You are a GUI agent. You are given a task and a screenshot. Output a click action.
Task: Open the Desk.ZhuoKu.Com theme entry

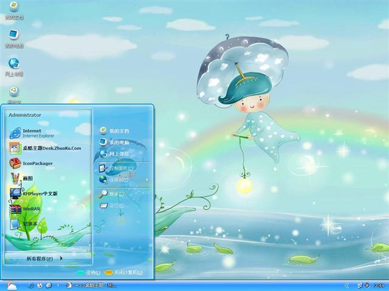(45, 148)
